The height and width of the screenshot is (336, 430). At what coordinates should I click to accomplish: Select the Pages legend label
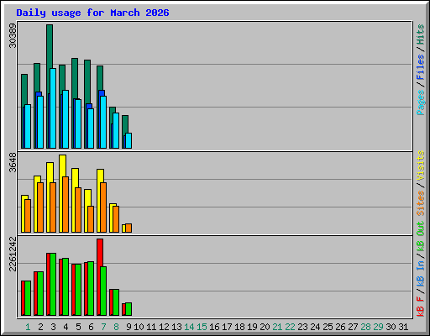coord(420,102)
